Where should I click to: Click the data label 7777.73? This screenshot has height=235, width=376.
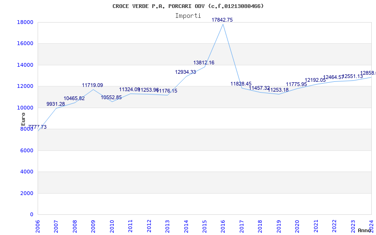[x=38, y=127]
